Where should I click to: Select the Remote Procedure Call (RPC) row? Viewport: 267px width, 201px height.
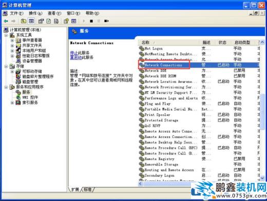[199, 148]
